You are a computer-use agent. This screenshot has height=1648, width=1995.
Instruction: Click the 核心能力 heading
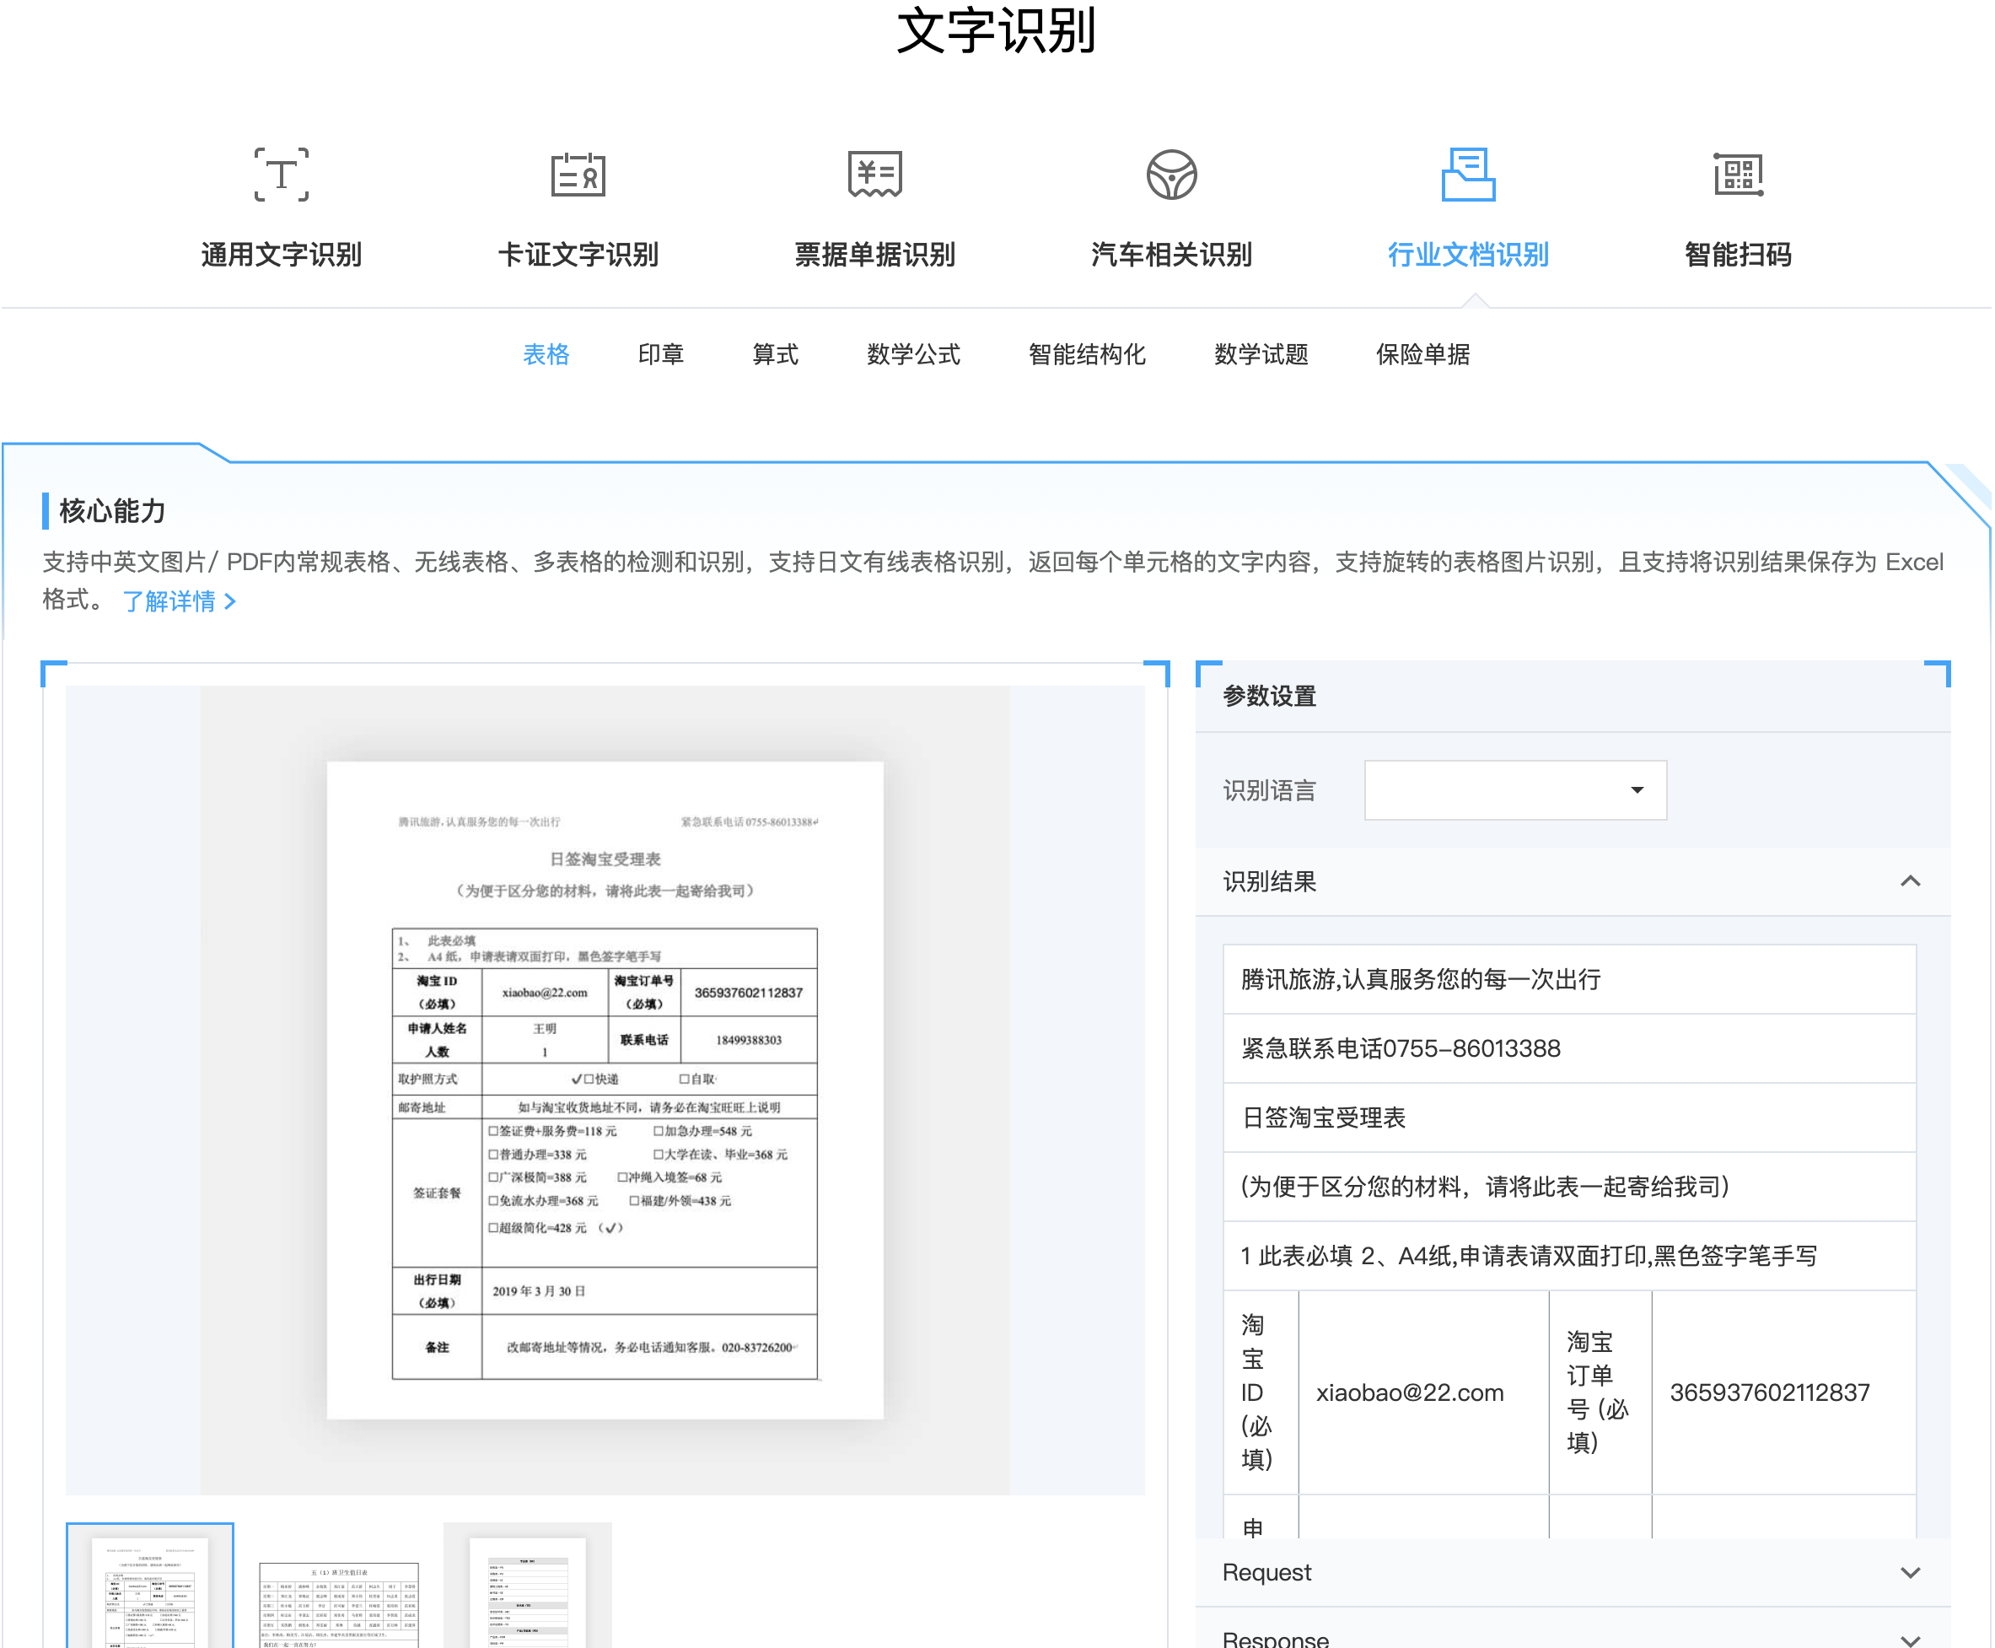click(x=112, y=511)
